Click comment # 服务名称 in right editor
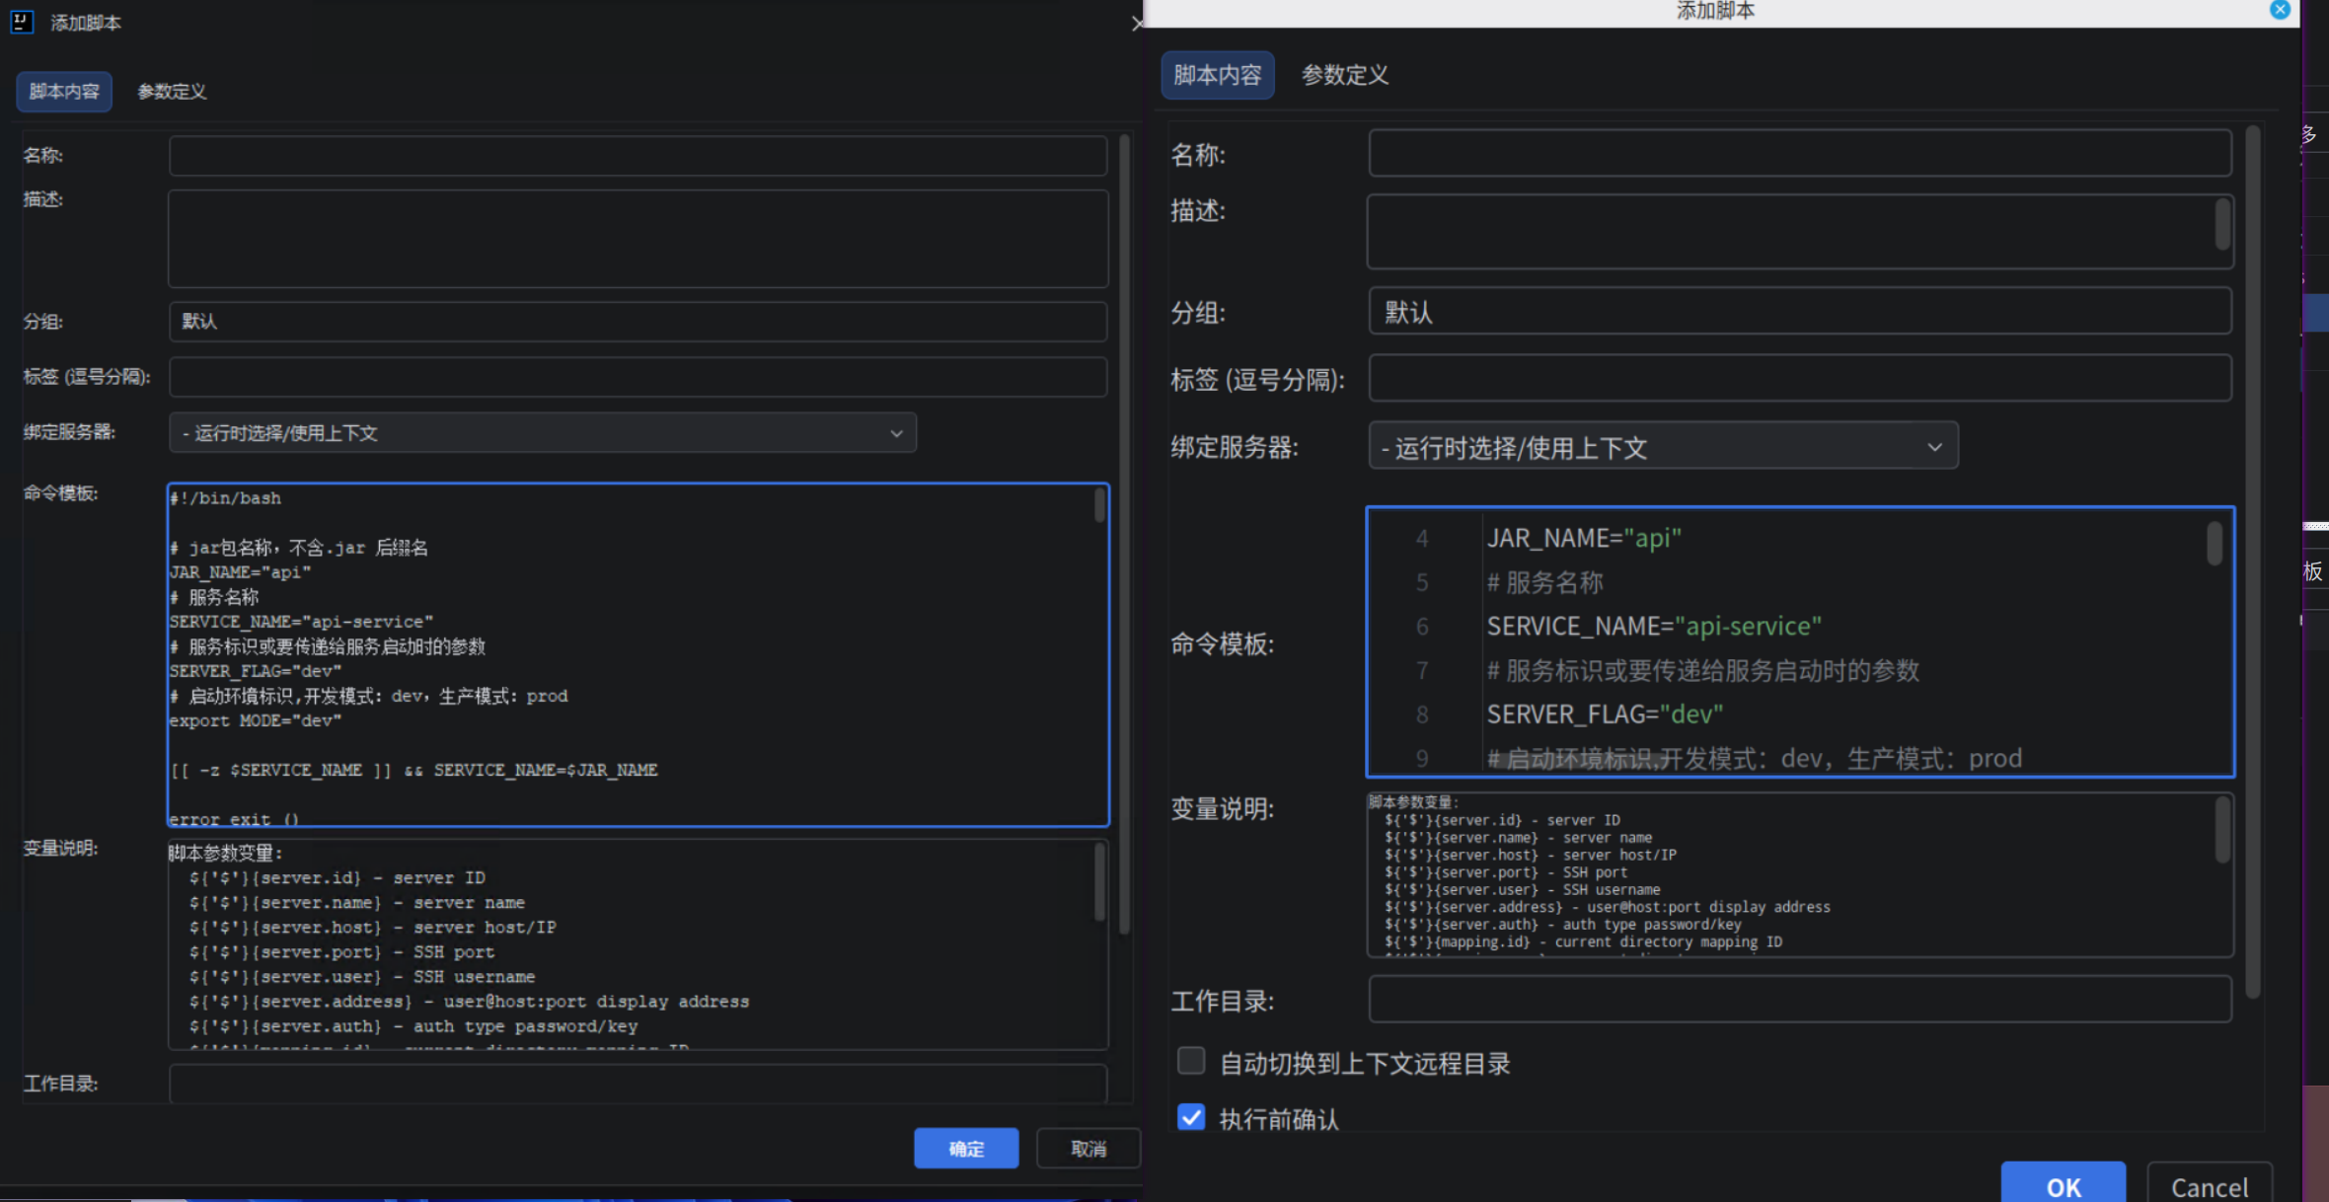This screenshot has width=2329, height=1202. [1544, 582]
